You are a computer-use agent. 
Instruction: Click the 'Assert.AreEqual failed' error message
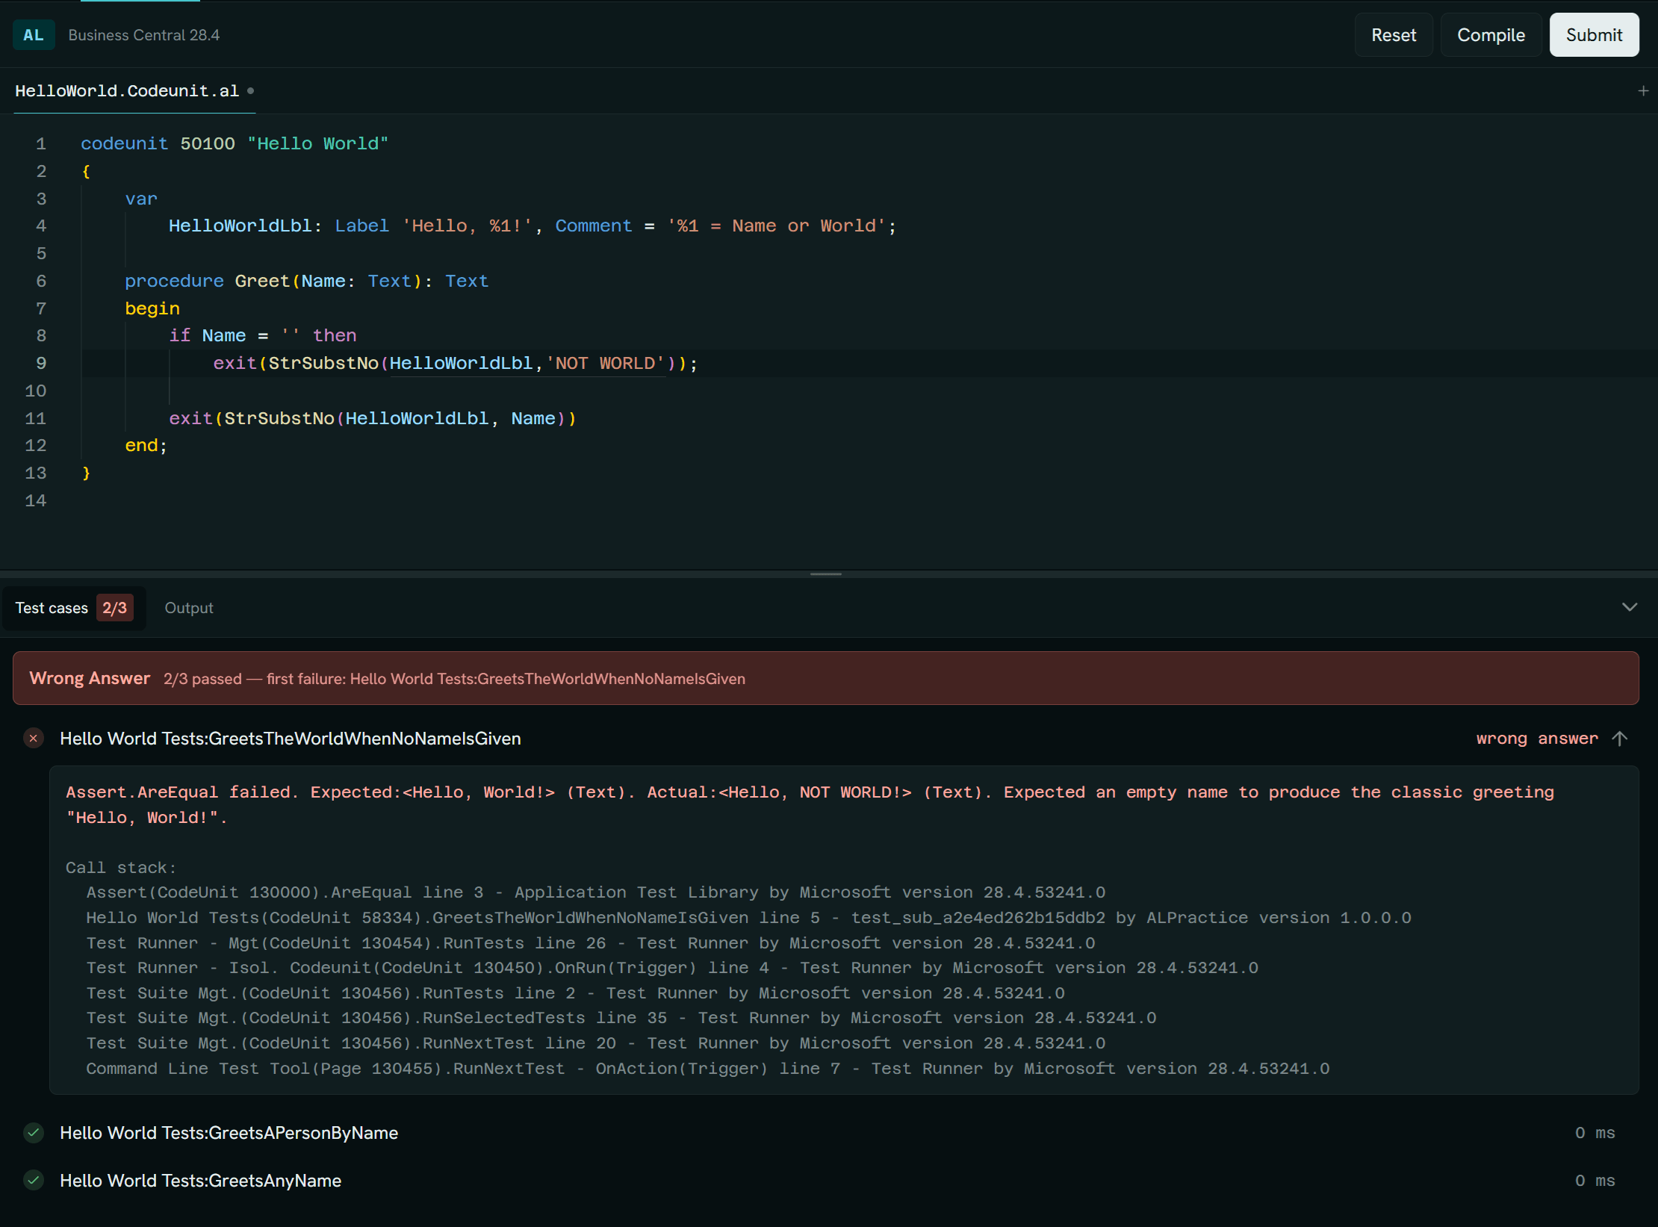pyautogui.click(x=810, y=805)
